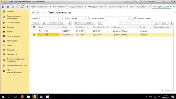
Task: Toggle Только актуальные checkbox
Action: pyautogui.click(x=135, y=18)
